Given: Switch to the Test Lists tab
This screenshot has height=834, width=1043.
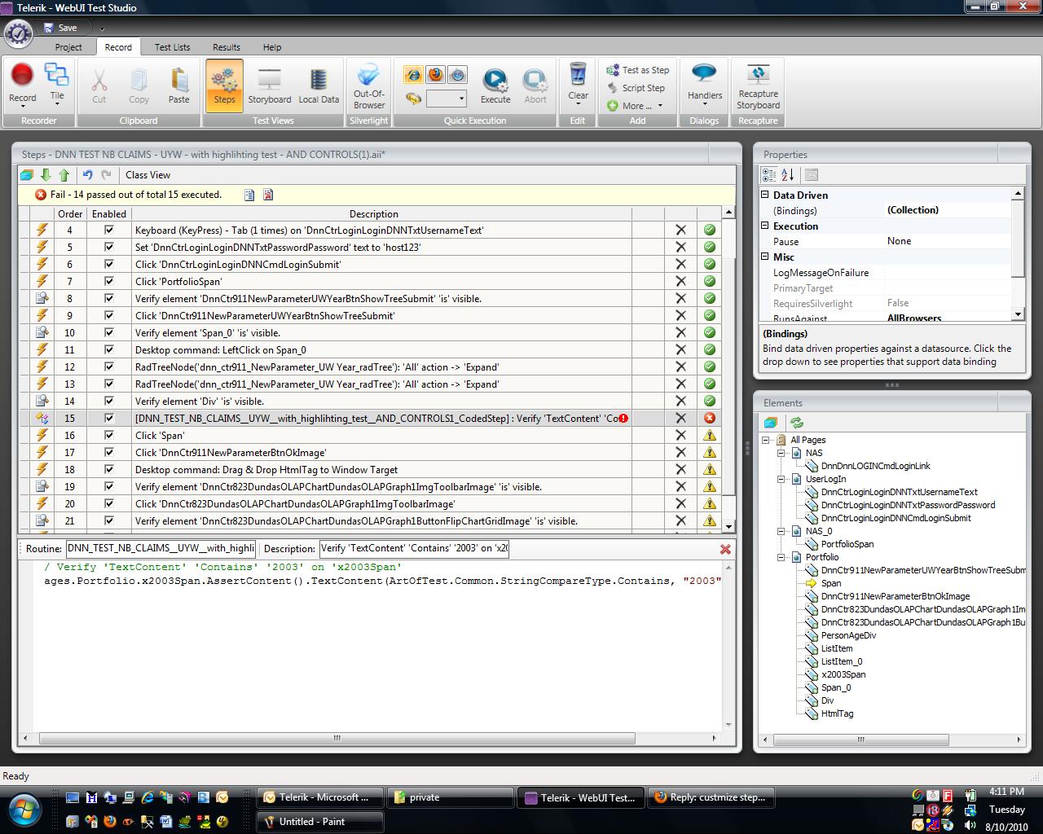Looking at the screenshot, I should tap(172, 47).
